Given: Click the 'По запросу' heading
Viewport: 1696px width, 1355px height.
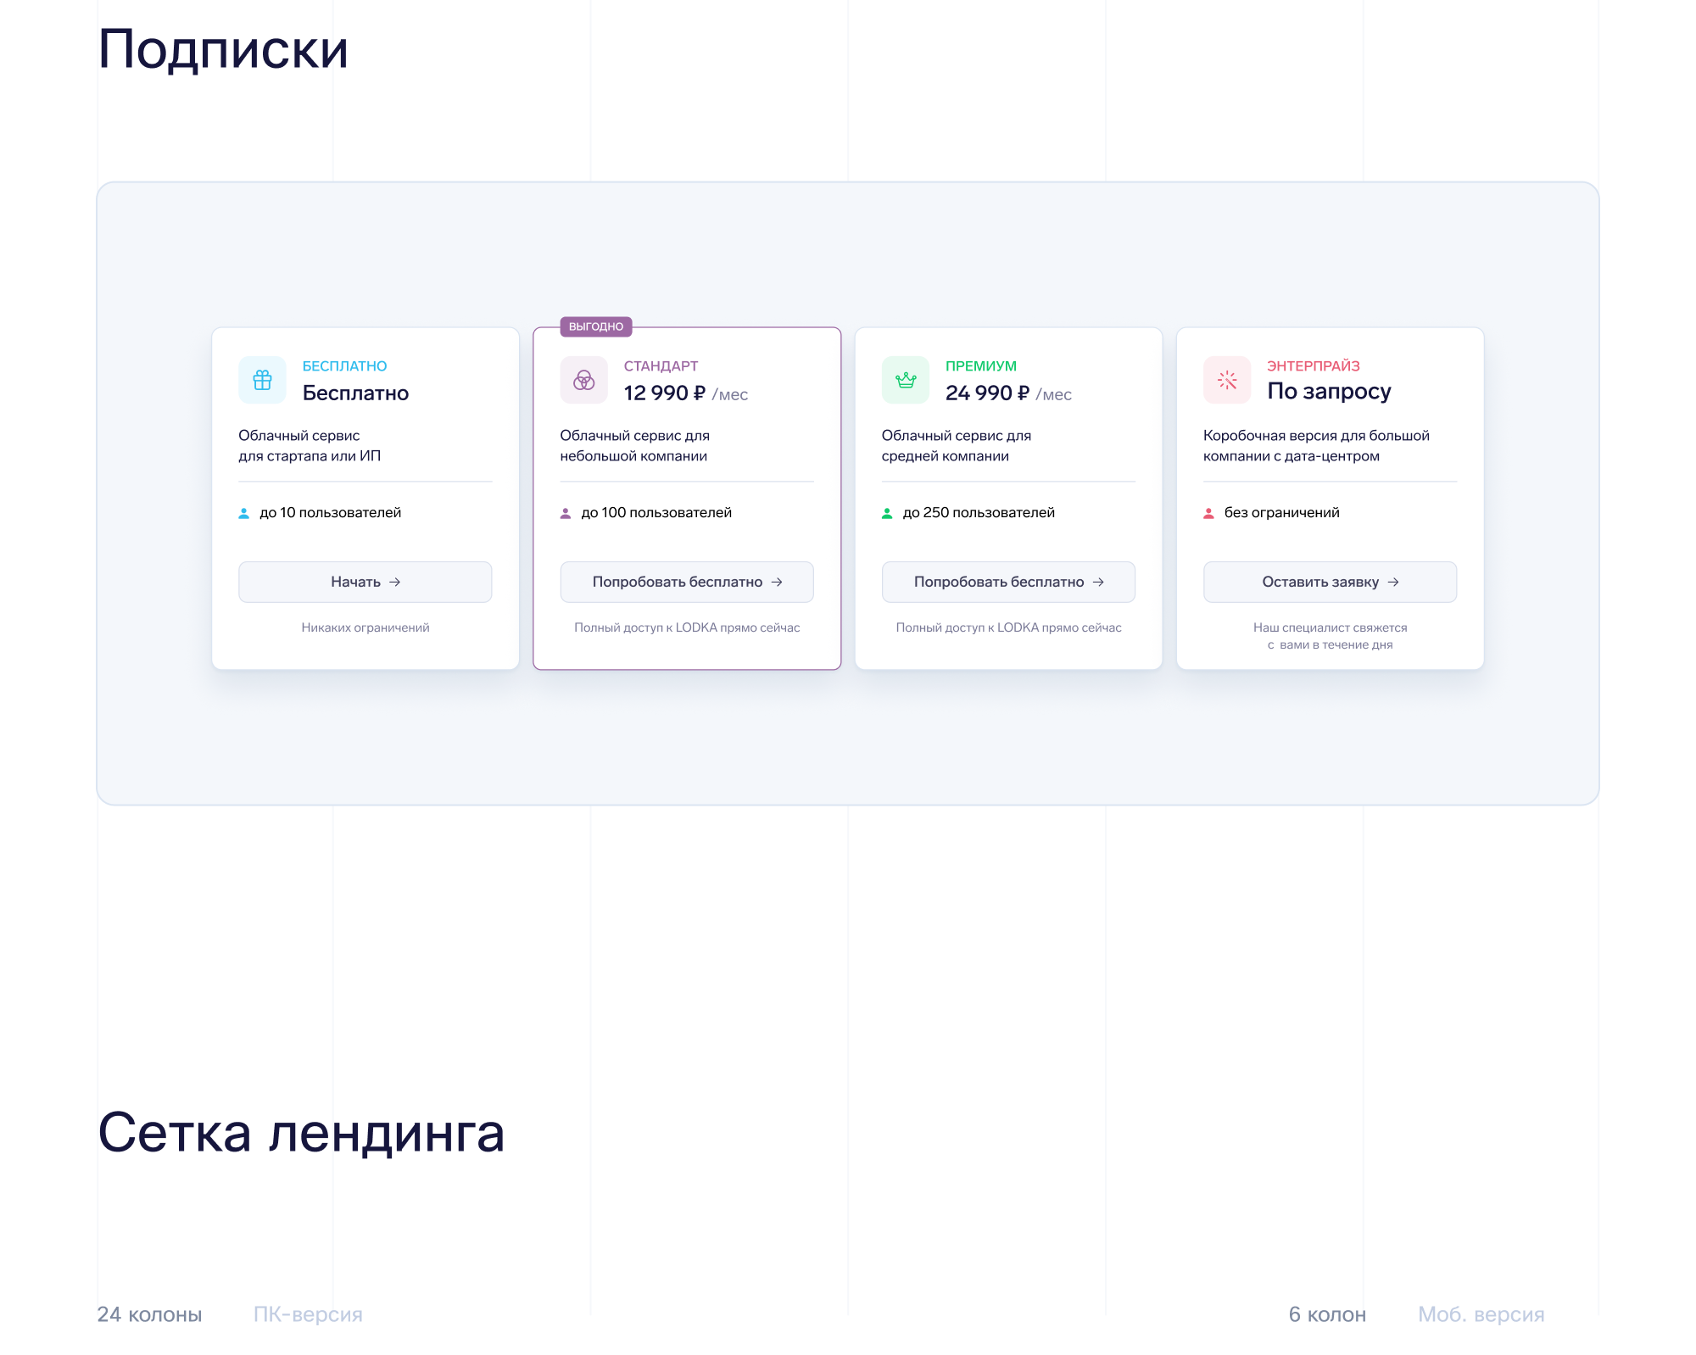Looking at the screenshot, I should tap(1329, 391).
